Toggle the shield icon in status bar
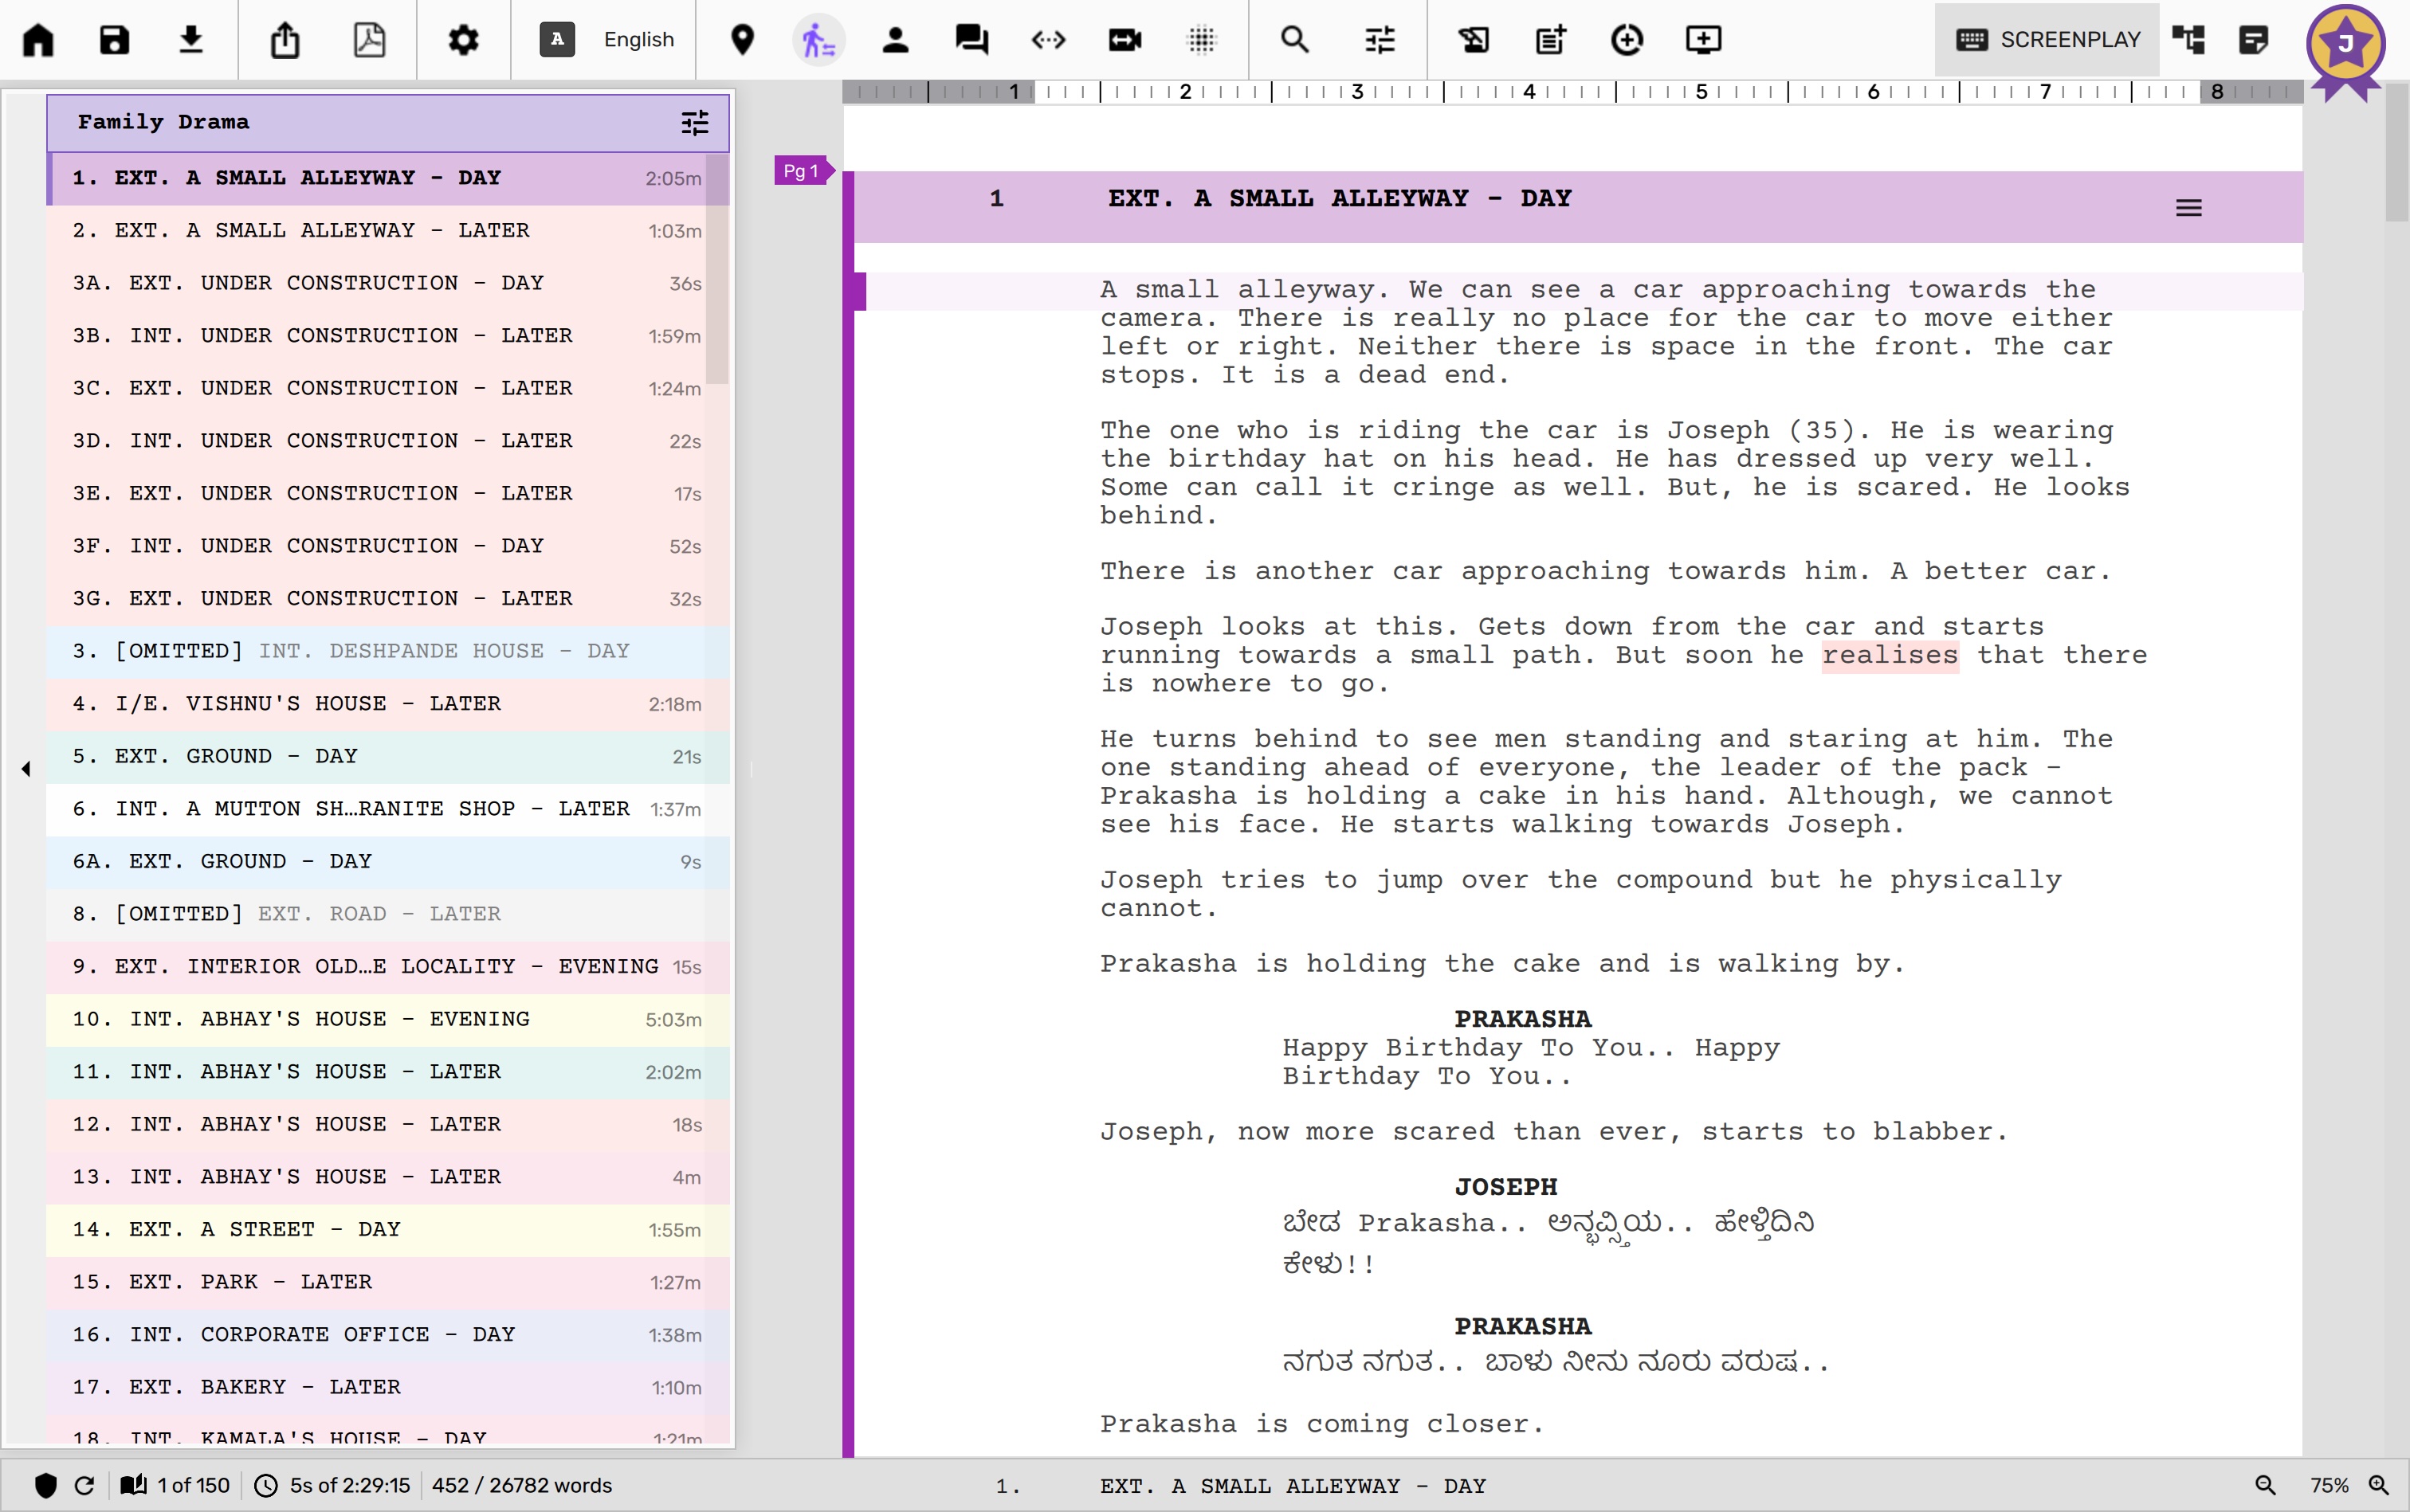Image resolution: width=2410 pixels, height=1512 pixels. point(45,1485)
